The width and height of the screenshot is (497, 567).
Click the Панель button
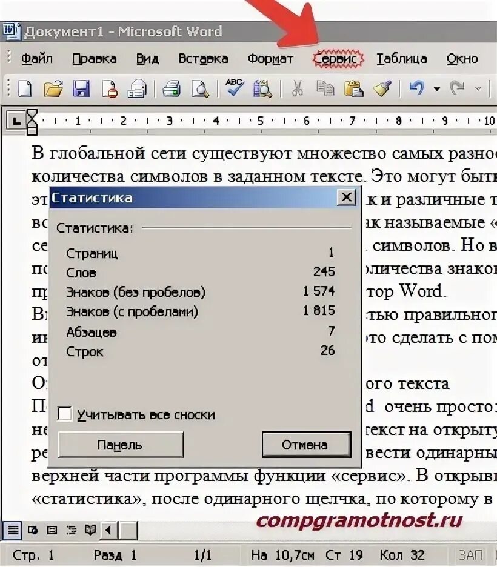(121, 445)
